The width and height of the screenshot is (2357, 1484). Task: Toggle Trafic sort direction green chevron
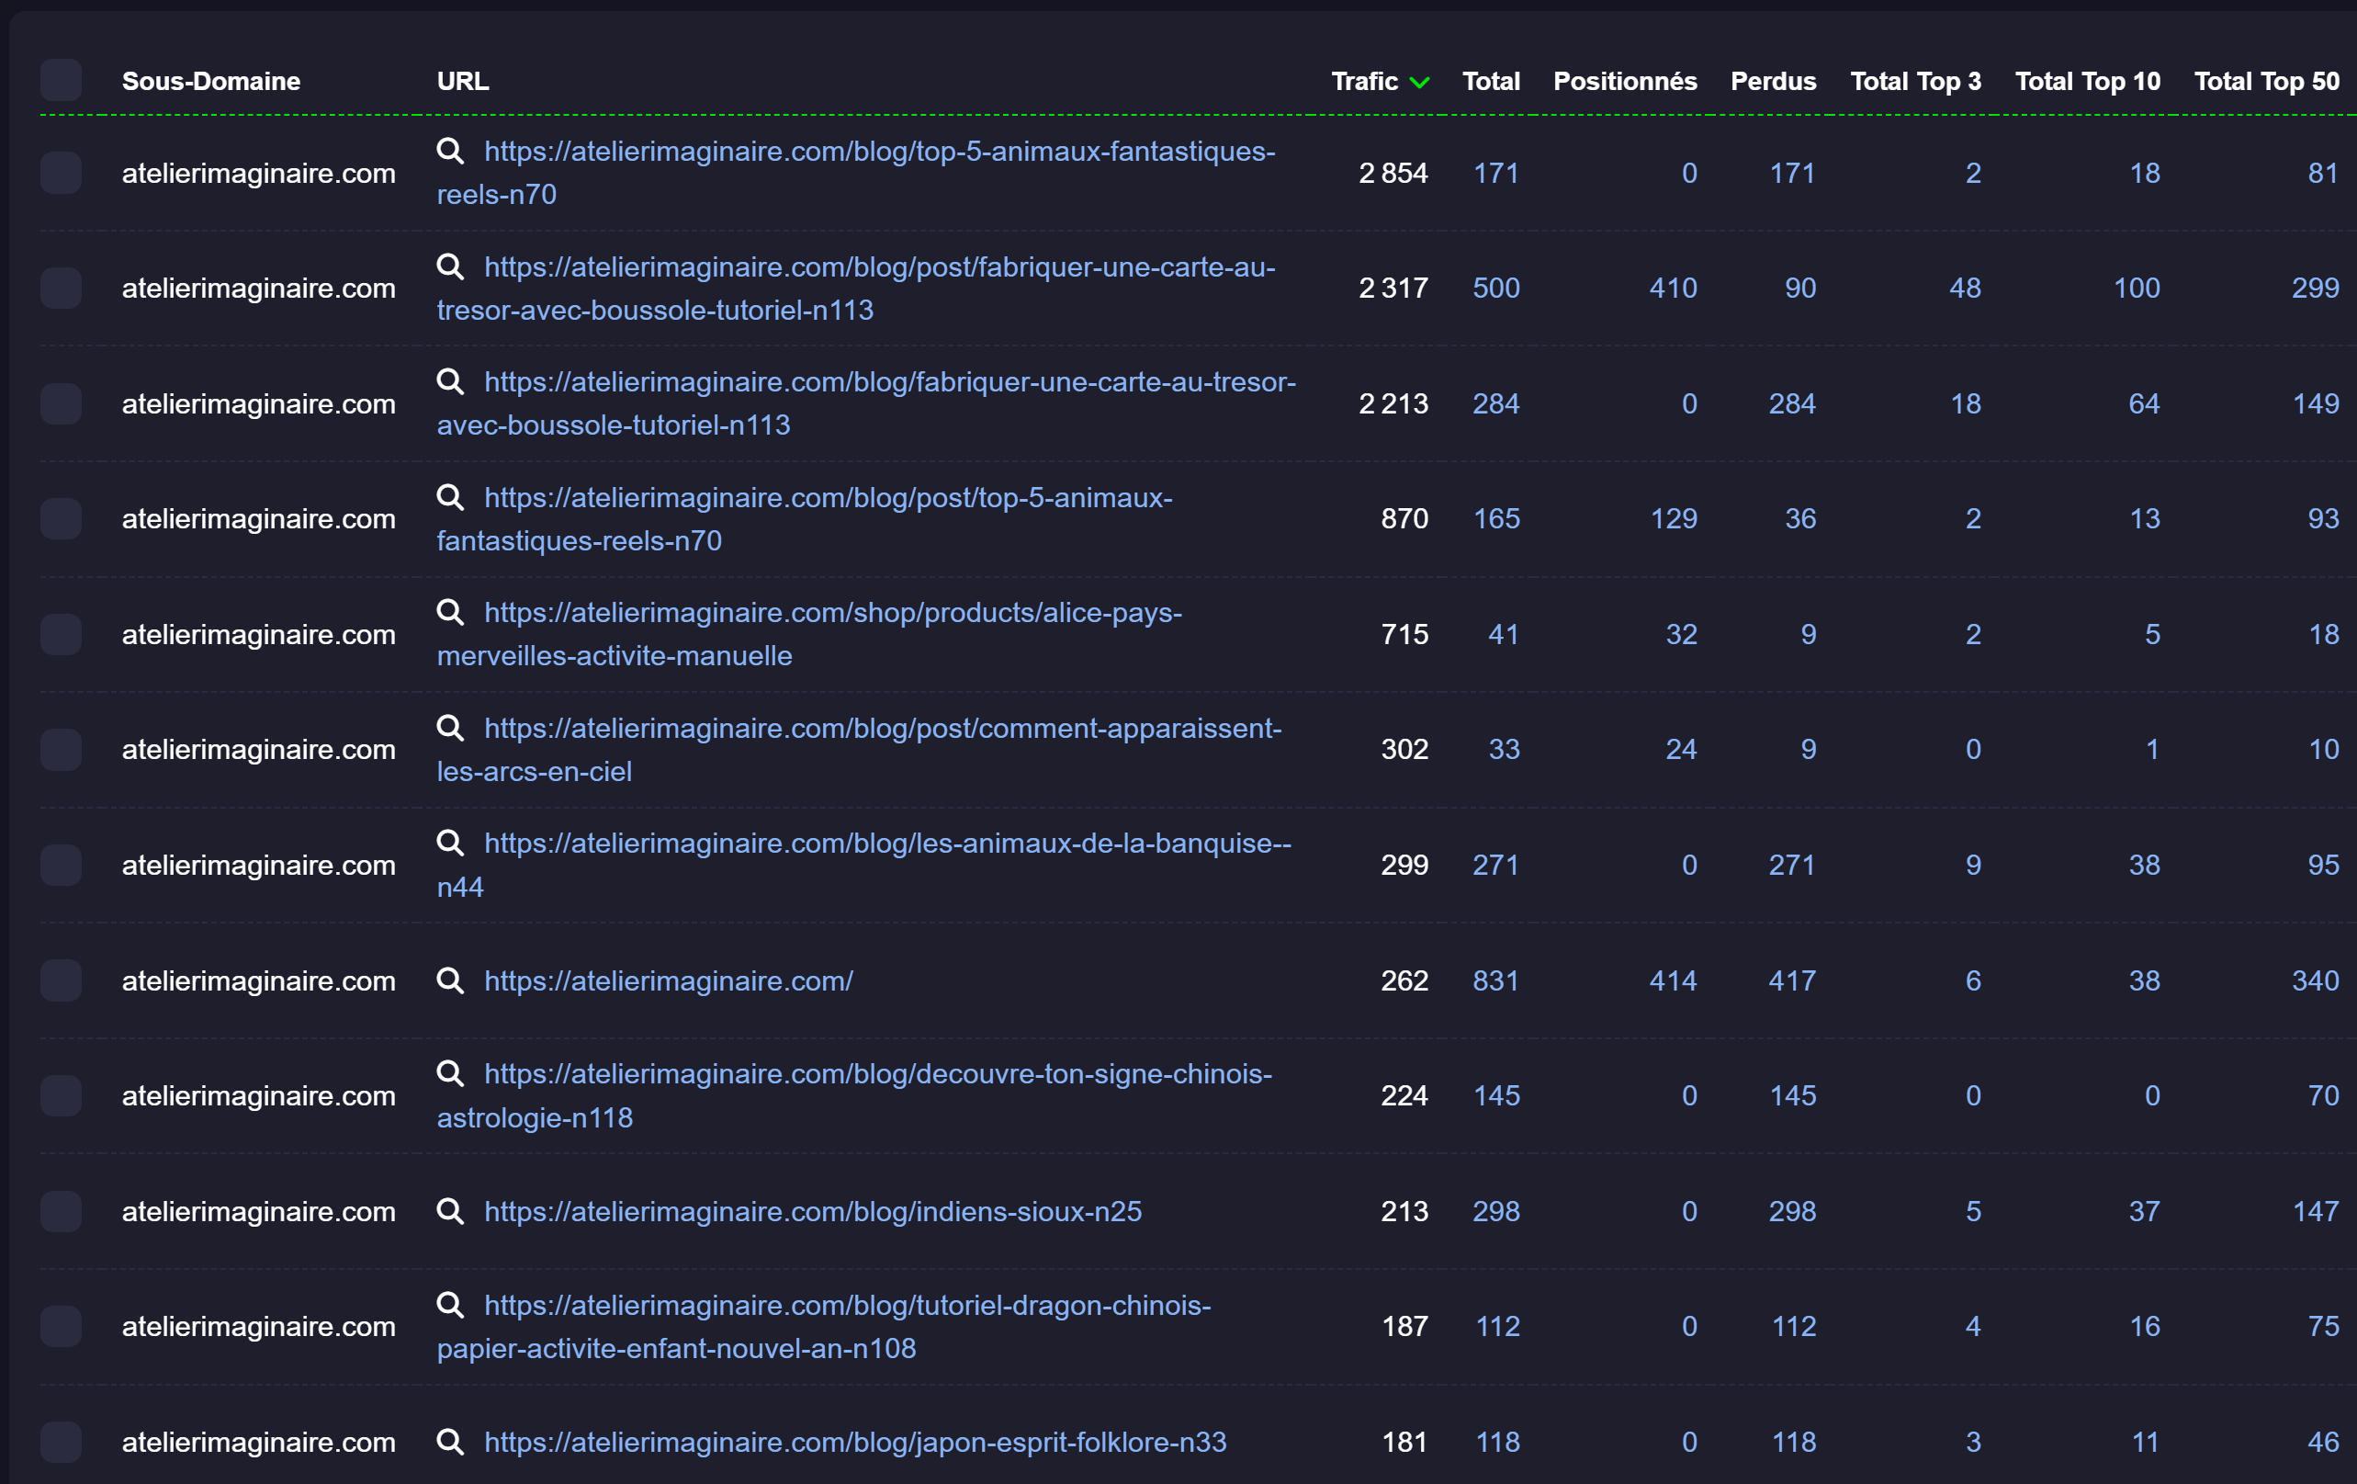point(1419,82)
